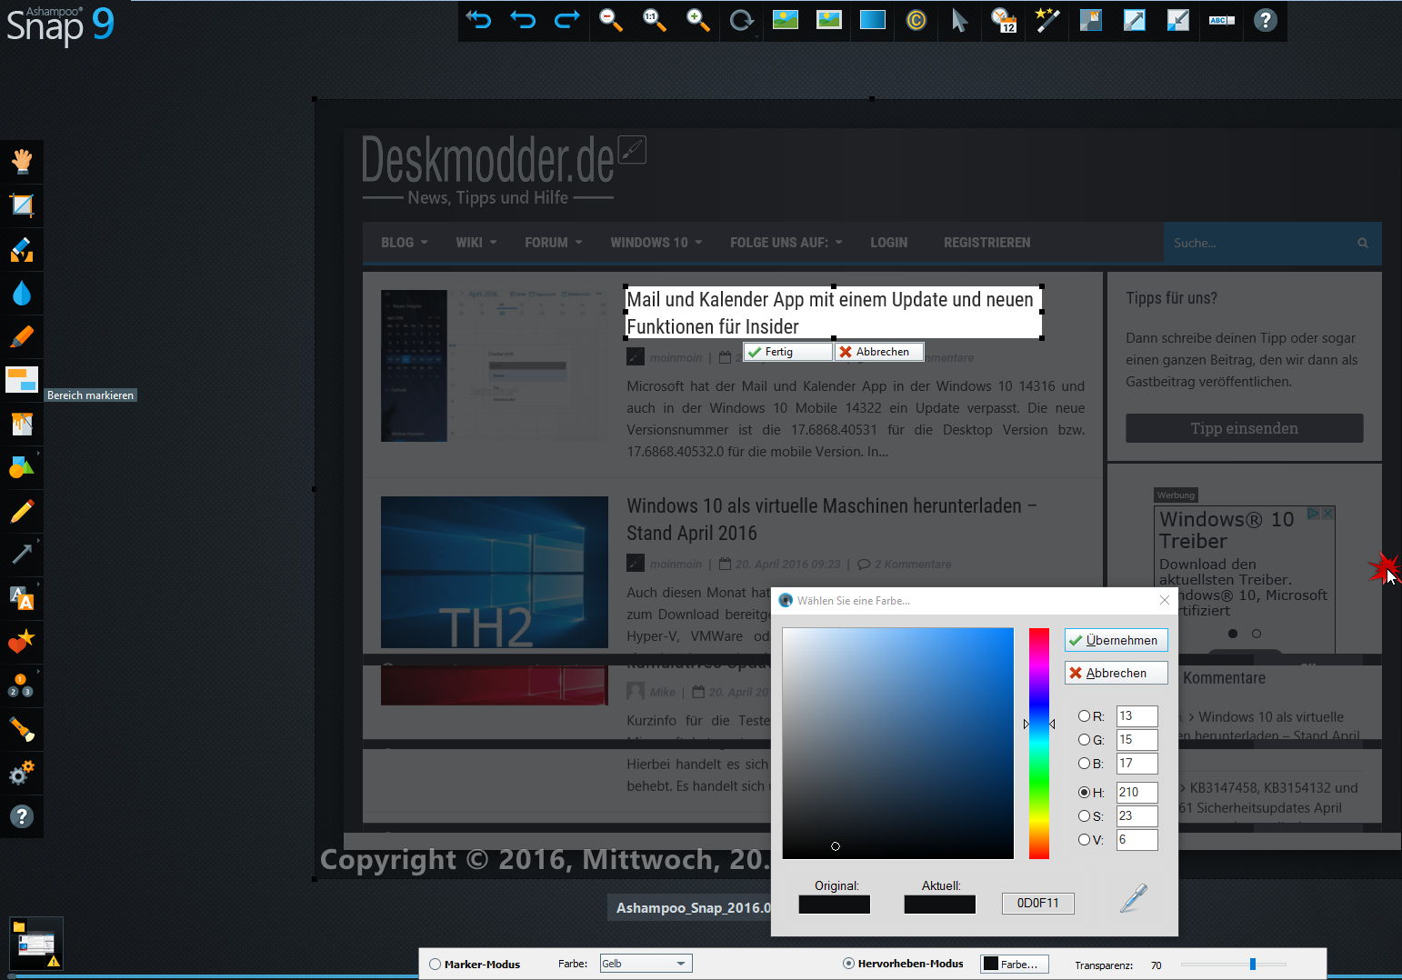Select the crop tool

22,205
